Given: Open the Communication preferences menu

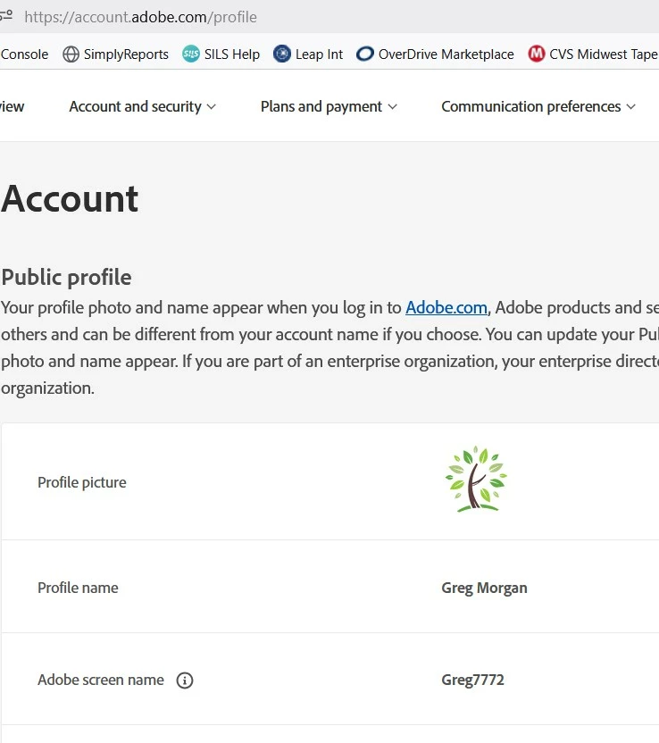Looking at the screenshot, I should [x=538, y=106].
